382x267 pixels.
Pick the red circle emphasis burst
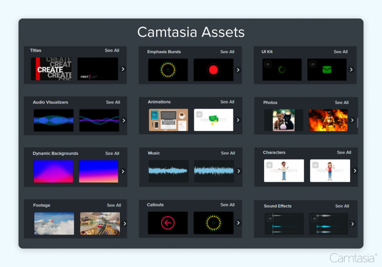pos(213,70)
